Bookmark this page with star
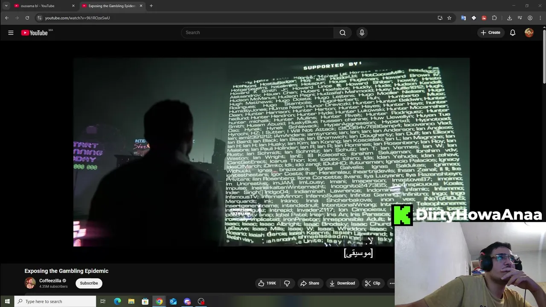This screenshot has height=307, width=546. click(449, 18)
